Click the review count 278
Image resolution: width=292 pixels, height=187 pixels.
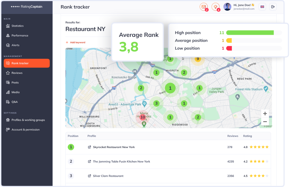coord(230,147)
